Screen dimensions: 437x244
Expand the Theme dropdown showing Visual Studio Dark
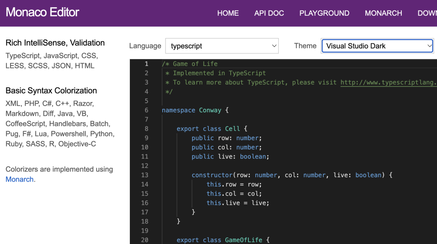(377, 46)
